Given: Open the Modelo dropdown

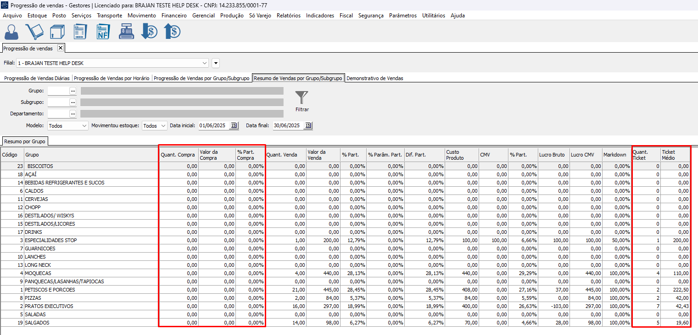Looking at the screenshot, I should (84, 125).
